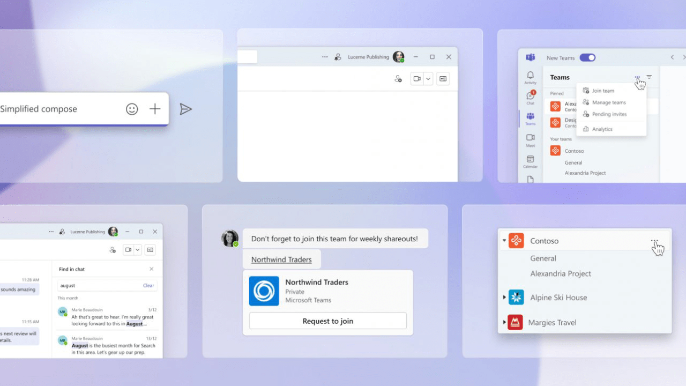Viewport: 686px width, 386px height.
Task: Click people icon beside Lucerne Publishing in blank window
Action: [x=338, y=57]
